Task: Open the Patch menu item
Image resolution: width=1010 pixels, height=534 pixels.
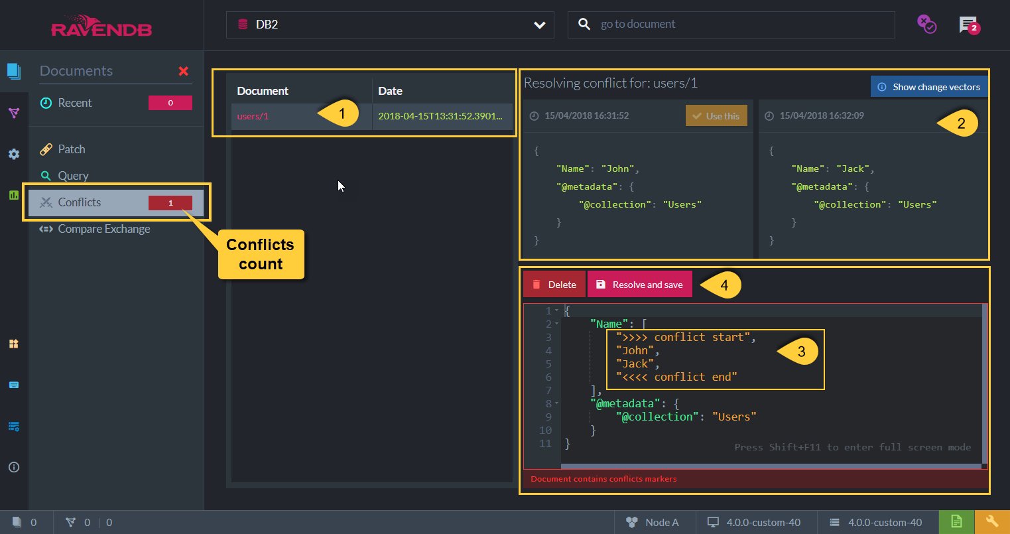Action: tap(116, 149)
